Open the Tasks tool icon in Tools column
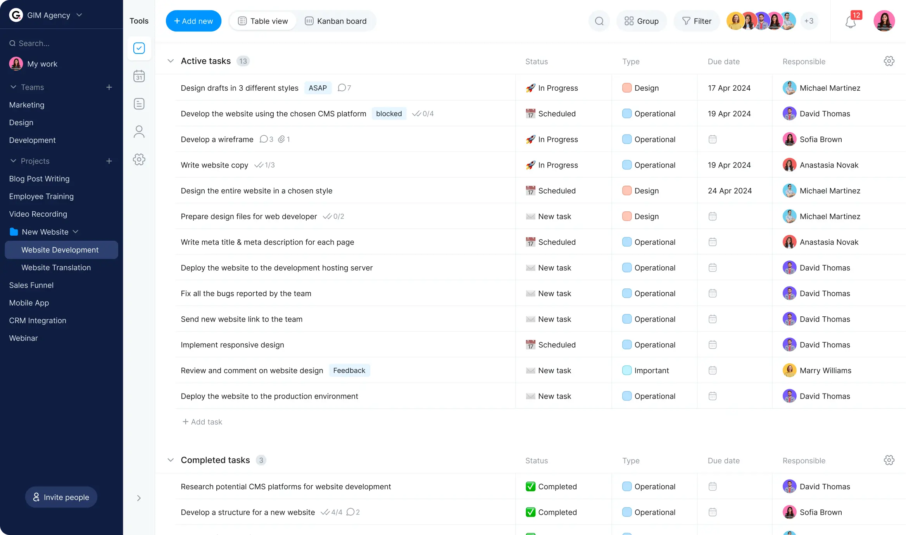906x535 pixels. pyautogui.click(x=139, y=48)
